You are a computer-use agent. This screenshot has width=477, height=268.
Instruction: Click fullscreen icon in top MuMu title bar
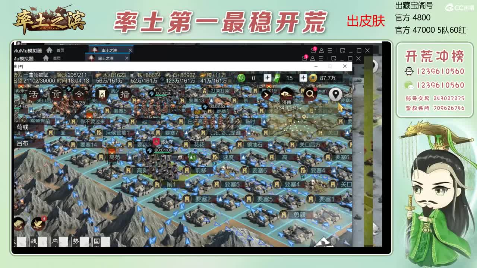tap(342, 50)
